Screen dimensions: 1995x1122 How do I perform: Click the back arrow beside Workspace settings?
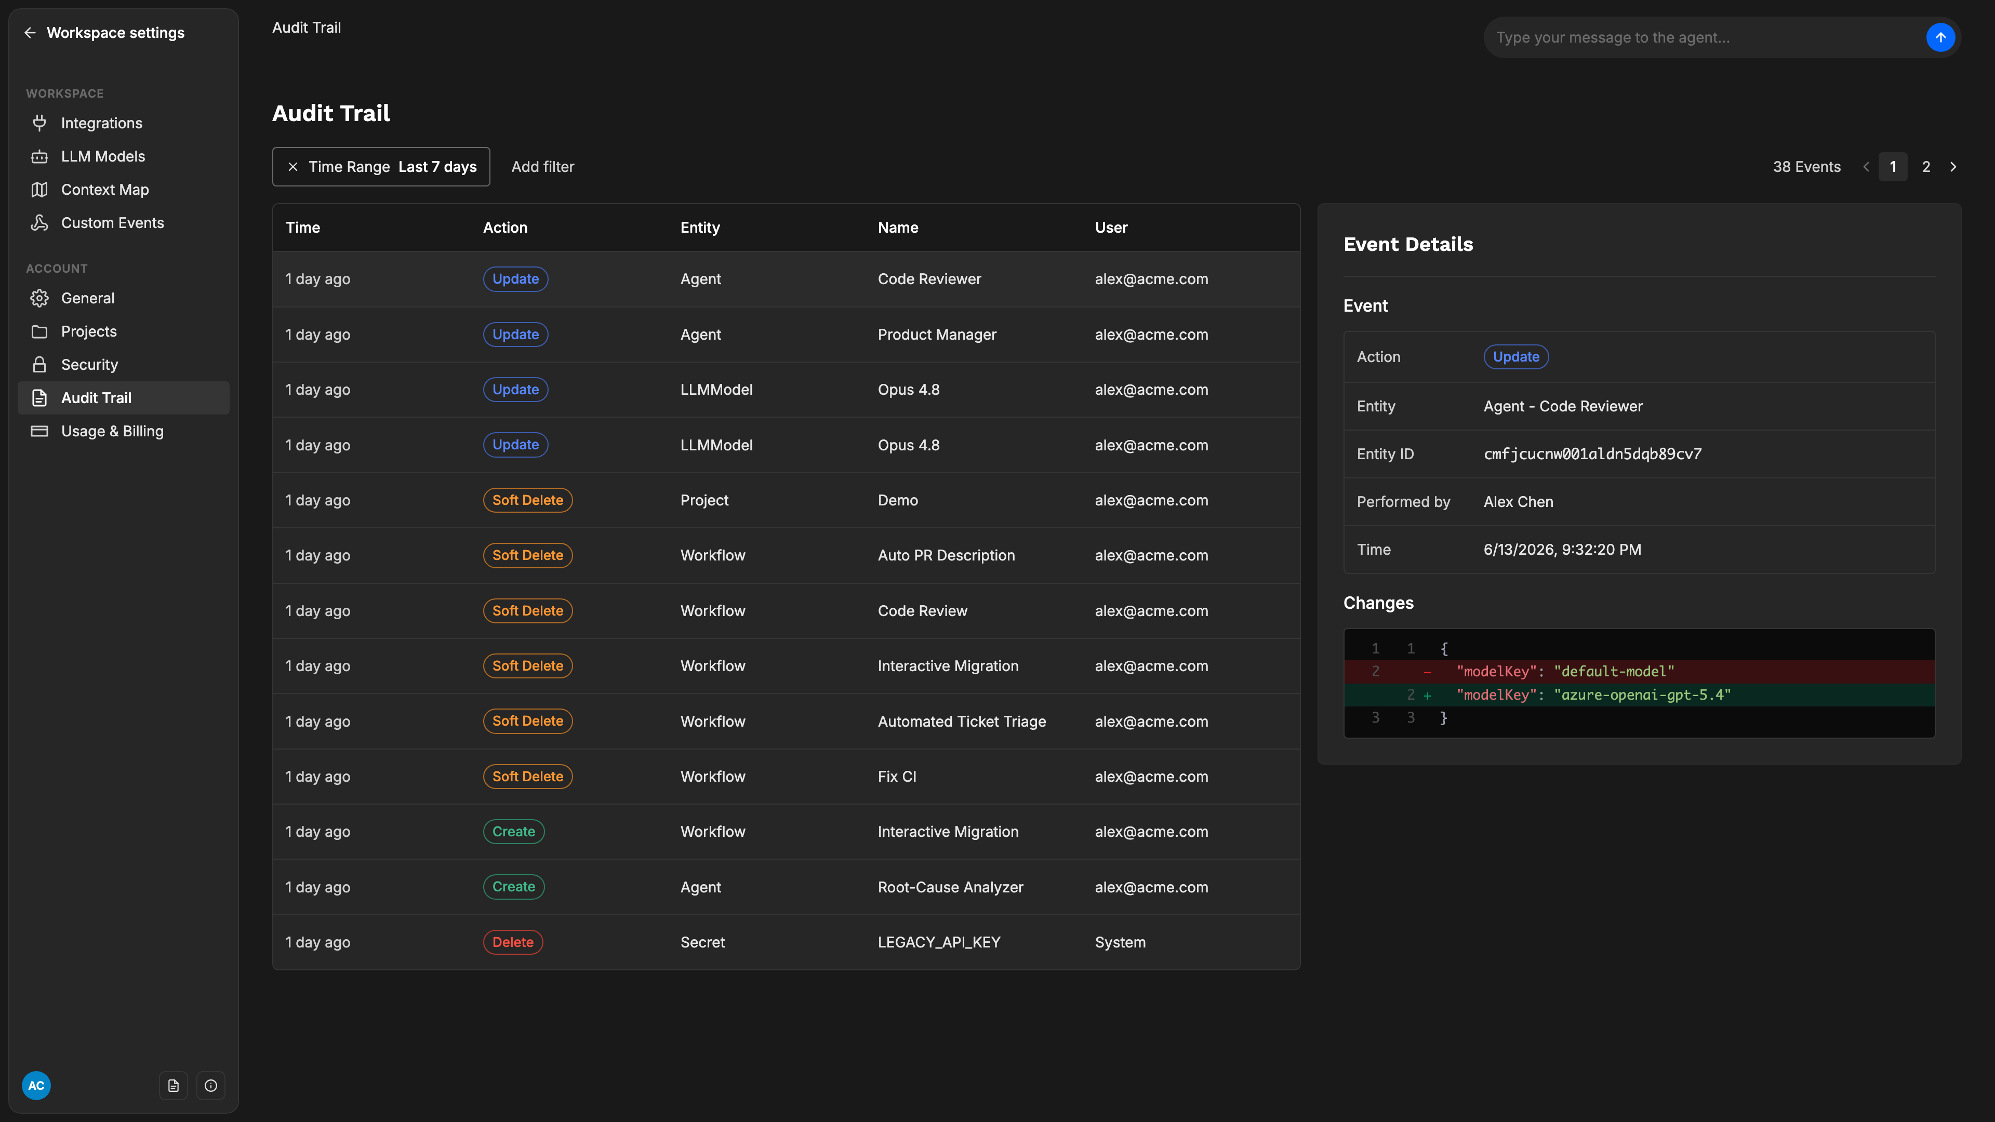(30, 33)
